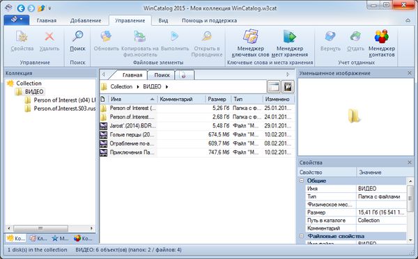The width and height of the screenshot is (418, 259).
Task: Open Менеджер мест хранения
Action: (x=290, y=42)
